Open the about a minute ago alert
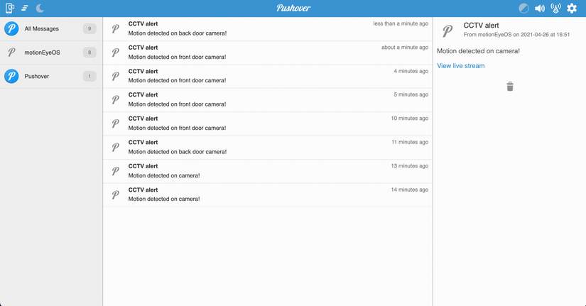586x306 pixels. [x=268, y=53]
